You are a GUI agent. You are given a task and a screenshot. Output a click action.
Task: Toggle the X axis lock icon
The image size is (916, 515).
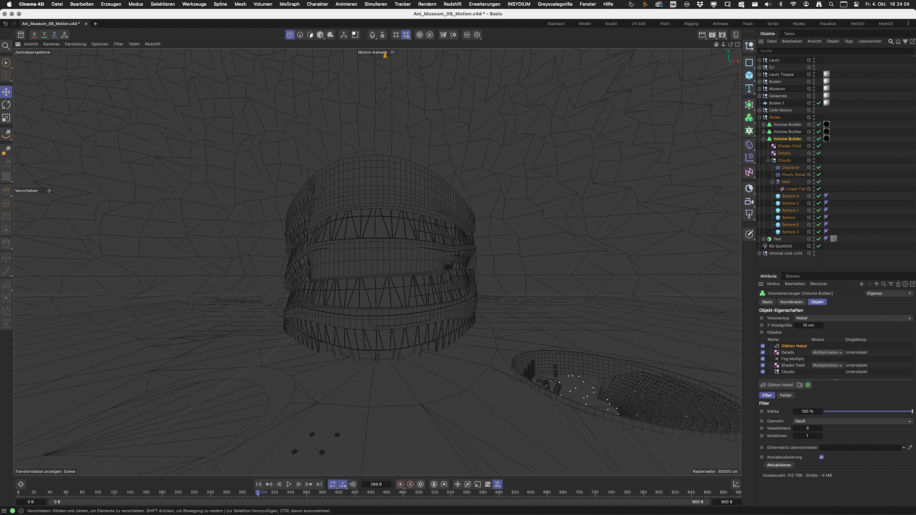pyautogui.click(x=34, y=34)
